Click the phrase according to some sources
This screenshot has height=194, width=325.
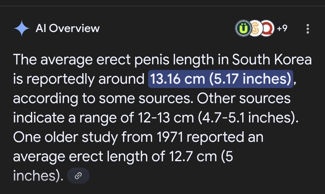pos(103,99)
